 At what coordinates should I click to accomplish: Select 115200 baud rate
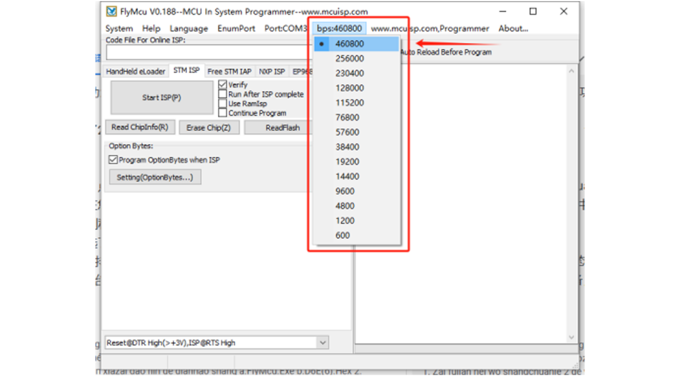coord(357,103)
